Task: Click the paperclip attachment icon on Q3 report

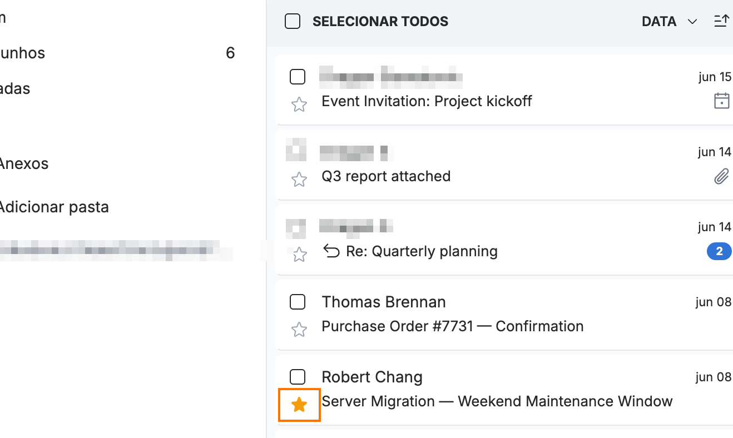Action: (721, 177)
